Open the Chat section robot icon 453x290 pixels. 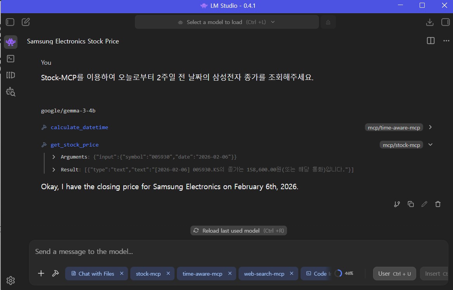tap(11, 42)
